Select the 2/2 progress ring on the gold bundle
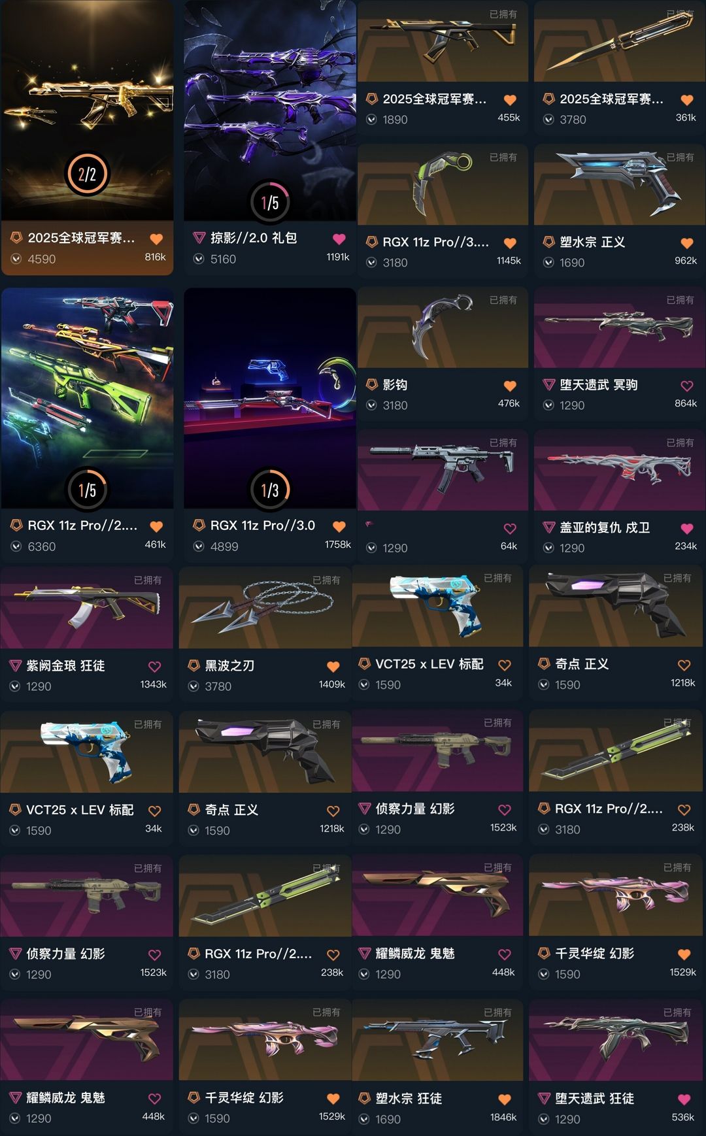 point(87,174)
